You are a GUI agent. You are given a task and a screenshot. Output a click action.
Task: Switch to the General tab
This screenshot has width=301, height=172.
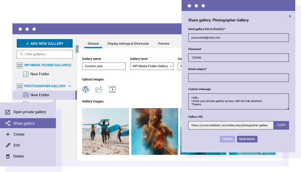coord(93,44)
